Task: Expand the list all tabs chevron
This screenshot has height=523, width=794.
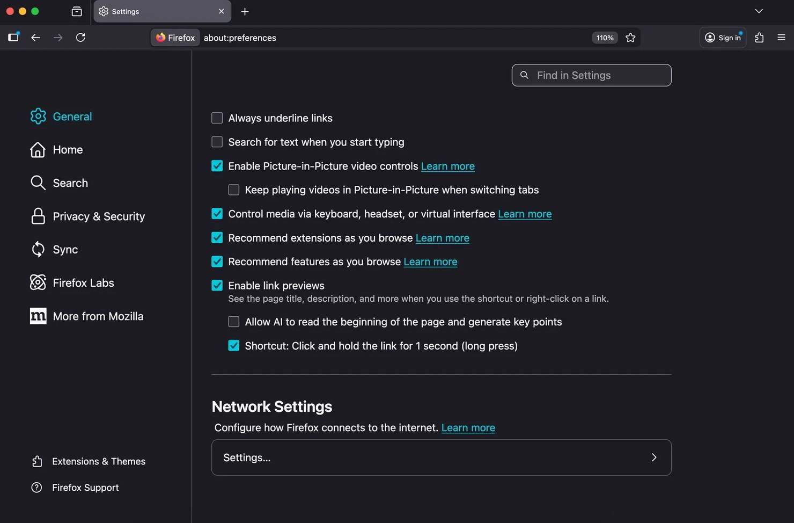Action: [759, 11]
